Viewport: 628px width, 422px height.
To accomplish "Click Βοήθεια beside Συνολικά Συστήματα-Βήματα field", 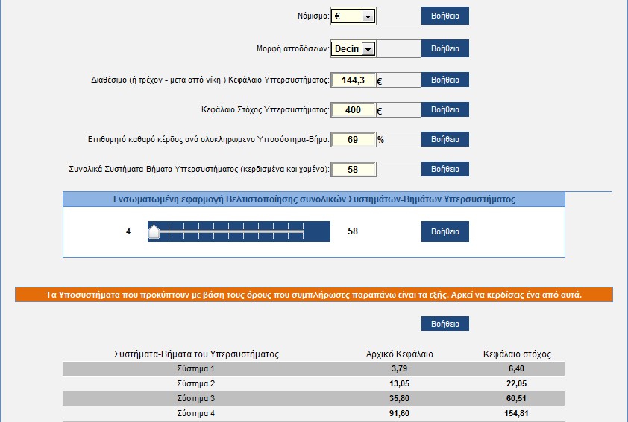I will pos(445,169).
